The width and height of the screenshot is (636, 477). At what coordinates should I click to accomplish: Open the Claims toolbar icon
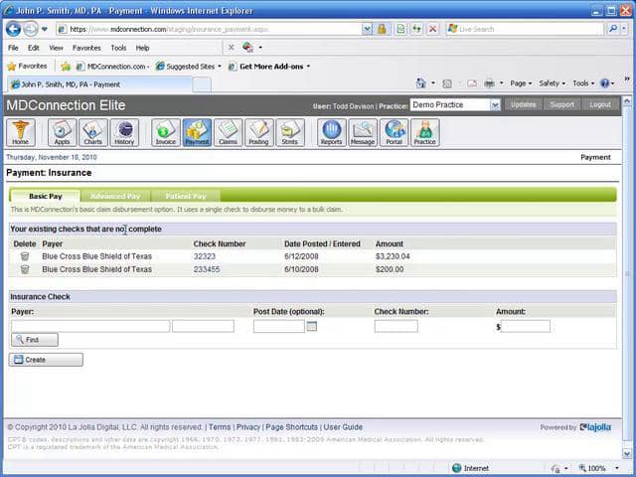point(229,132)
